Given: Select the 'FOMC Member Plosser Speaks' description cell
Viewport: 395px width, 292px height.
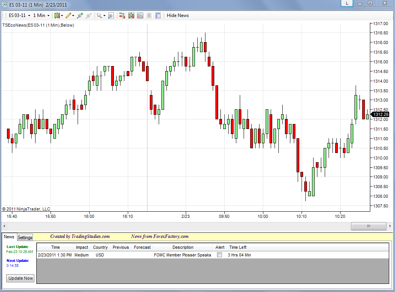Looking at the screenshot, I should pos(183,255).
